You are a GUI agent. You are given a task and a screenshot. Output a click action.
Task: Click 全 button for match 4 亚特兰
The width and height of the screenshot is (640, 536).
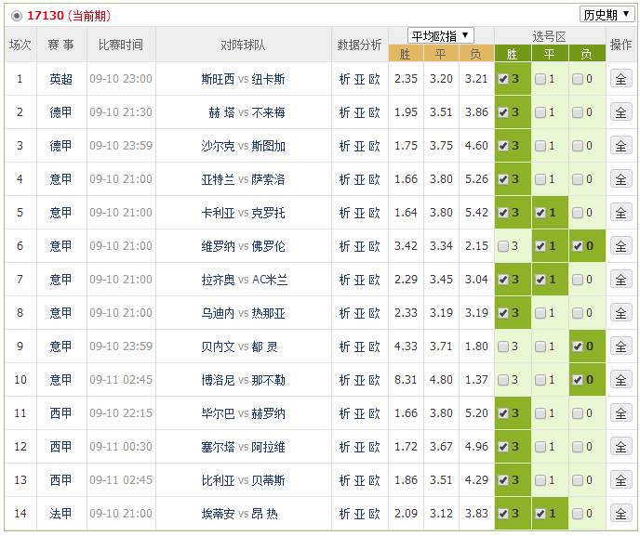[x=620, y=179]
